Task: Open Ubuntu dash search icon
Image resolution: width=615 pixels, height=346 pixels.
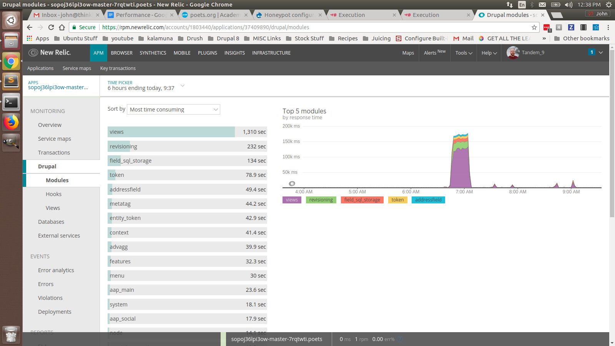Action: (x=11, y=20)
